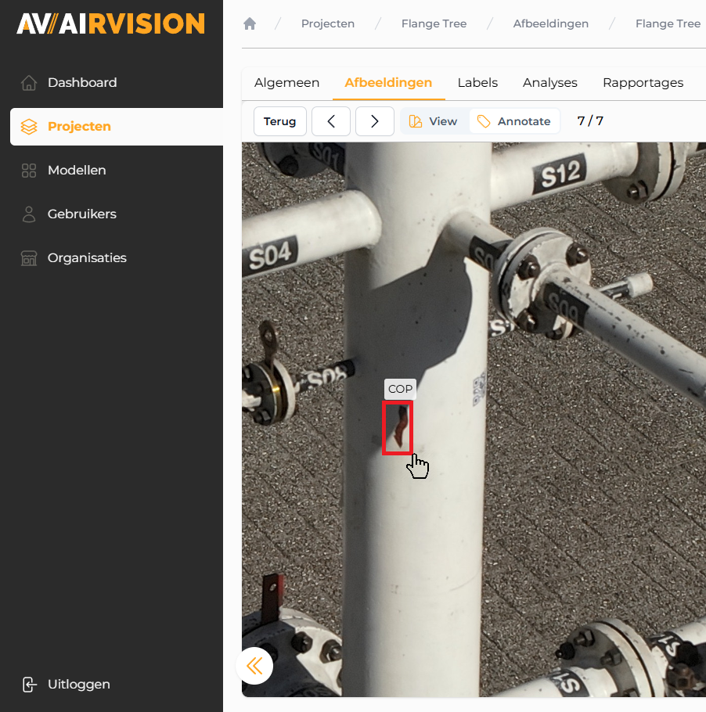
Task: Open Dashboard from the sidebar
Action: tap(81, 83)
